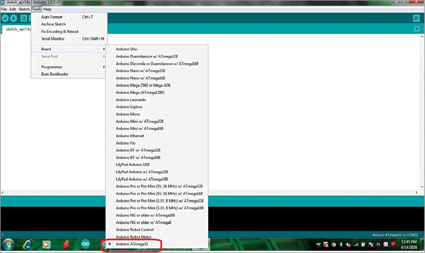Pick Arduino Mega 2560 or Mega ADK
Viewport: 425px width, 253px height.
(x=143, y=86)
